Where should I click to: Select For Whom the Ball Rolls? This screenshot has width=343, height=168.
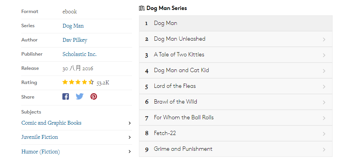pos(184,118)
